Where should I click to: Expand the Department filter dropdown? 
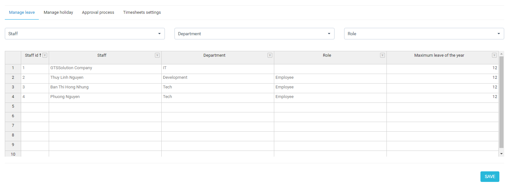click(254, 34)
